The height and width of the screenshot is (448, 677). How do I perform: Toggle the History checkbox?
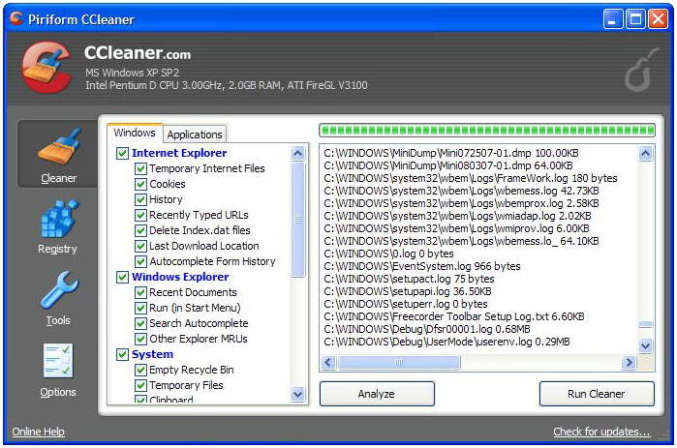click(x=140, y=199)
